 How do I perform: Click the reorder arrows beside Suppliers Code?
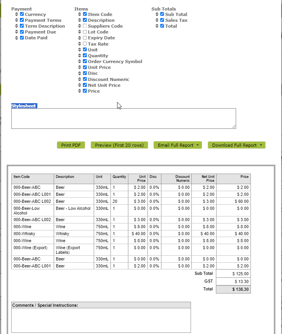[x=80, y=26]
